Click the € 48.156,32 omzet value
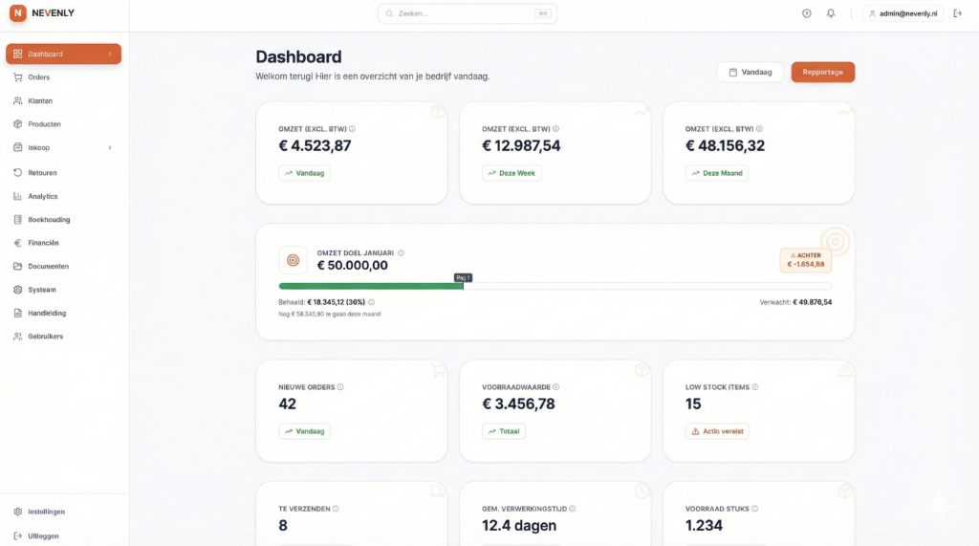This screenshot has width=979, height=546. pos(725,145)
